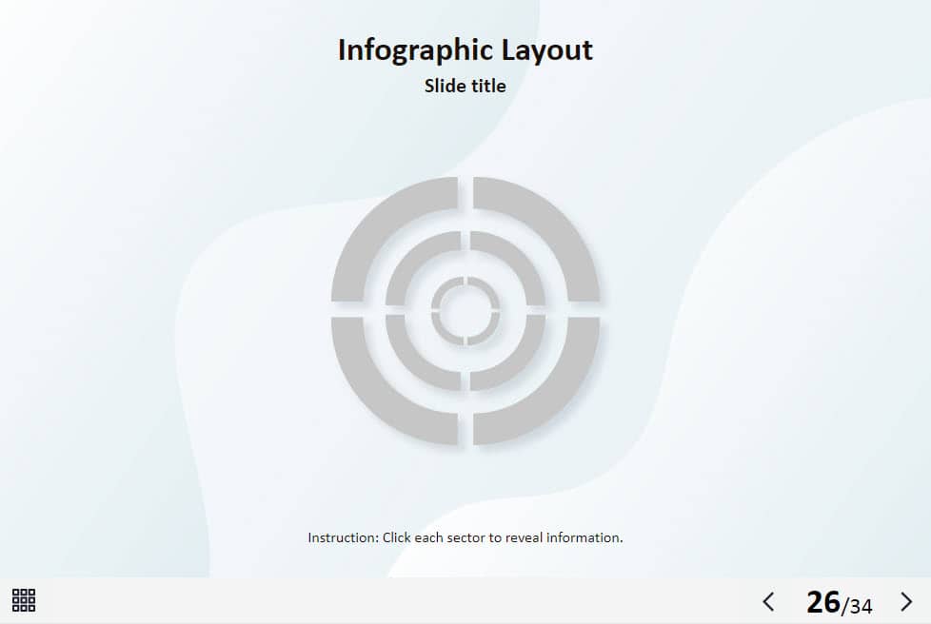Click the slide counter showing 26/34

point(839,602)
